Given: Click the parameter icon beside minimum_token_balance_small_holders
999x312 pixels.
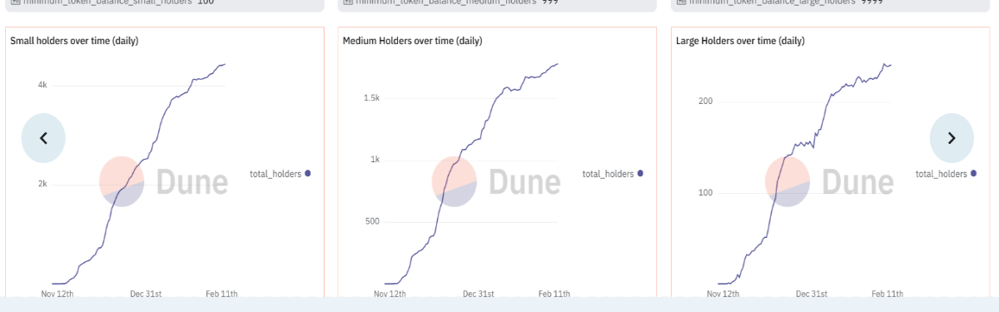Looking at the screenshot, I should click(x=15, y=2).
